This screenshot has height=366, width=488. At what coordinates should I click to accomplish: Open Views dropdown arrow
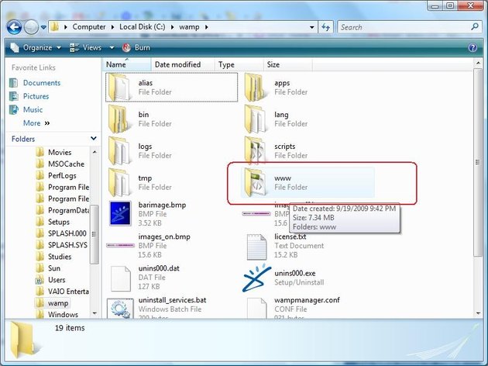click(x=112, y=47)
